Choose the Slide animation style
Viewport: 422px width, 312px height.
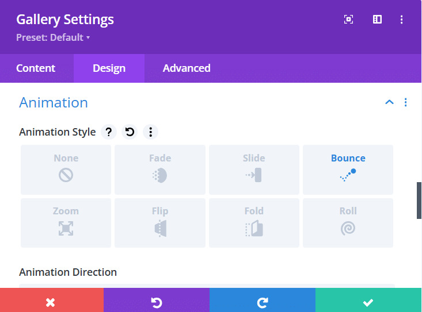[254, 170]
